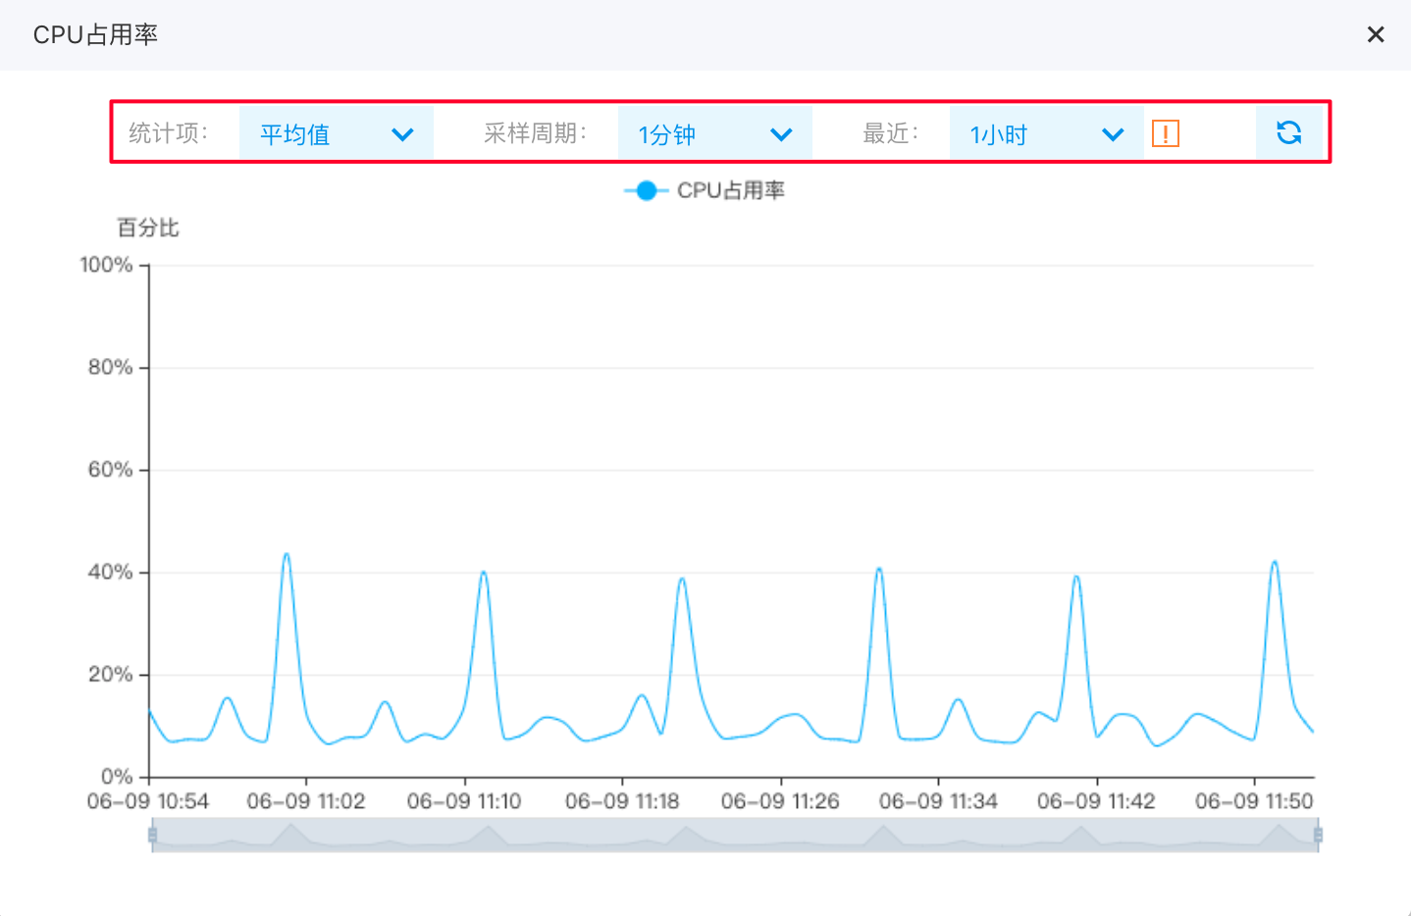
Task: Click the left handle of time range slider
Action: [152, 835]
